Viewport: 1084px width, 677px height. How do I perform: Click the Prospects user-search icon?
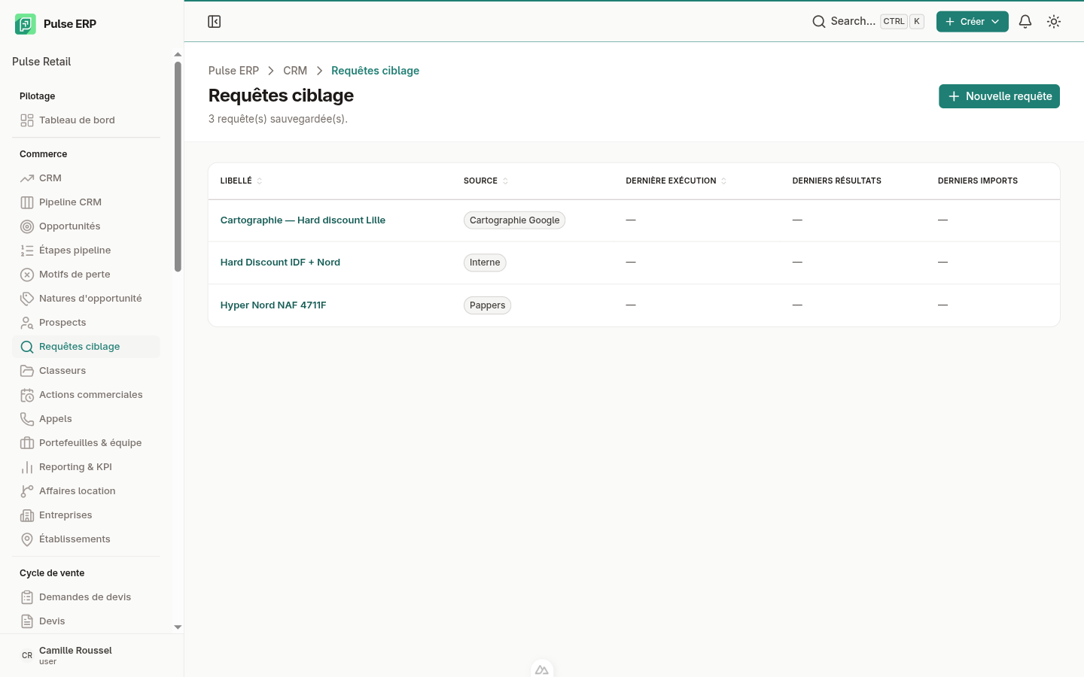tap(27, 323)
